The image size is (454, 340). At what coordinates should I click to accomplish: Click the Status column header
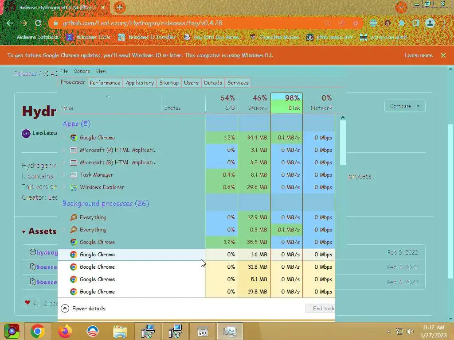click(x=183, y=103)
